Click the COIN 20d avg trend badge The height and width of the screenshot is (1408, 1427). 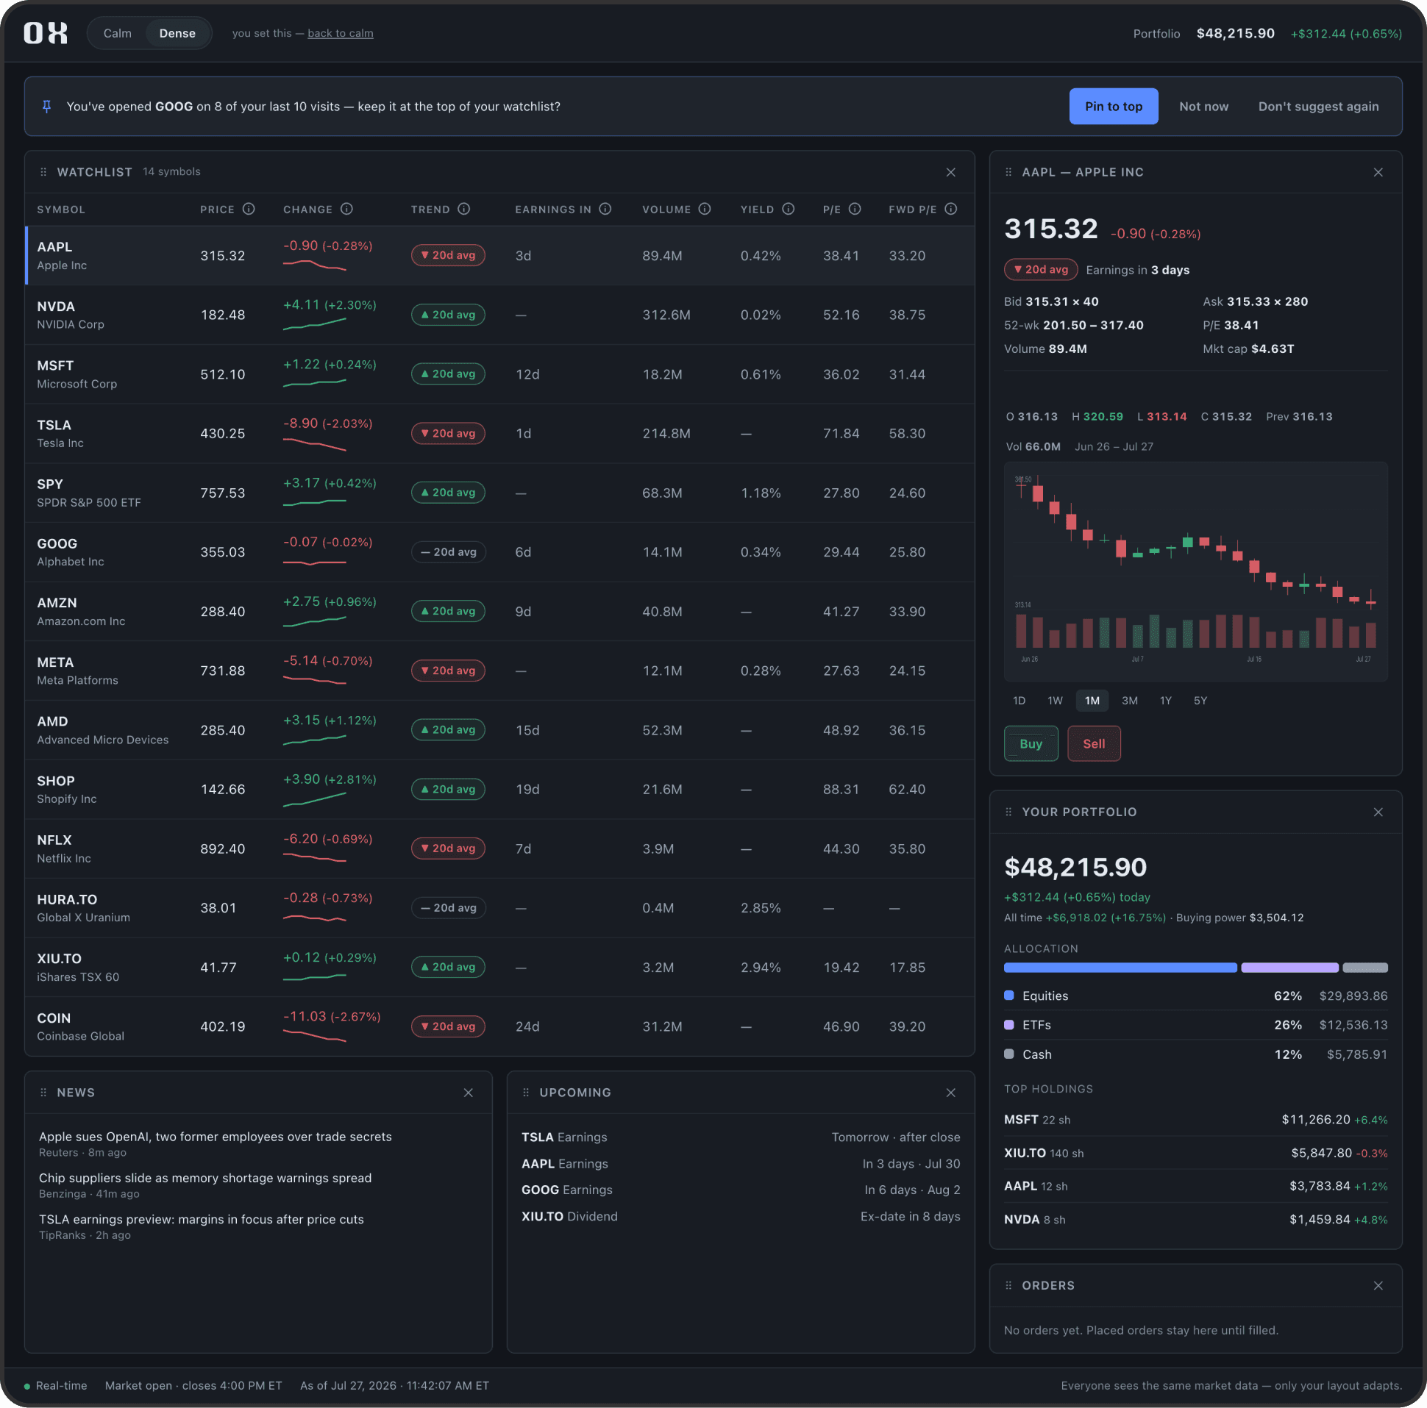pos(448,1026)
